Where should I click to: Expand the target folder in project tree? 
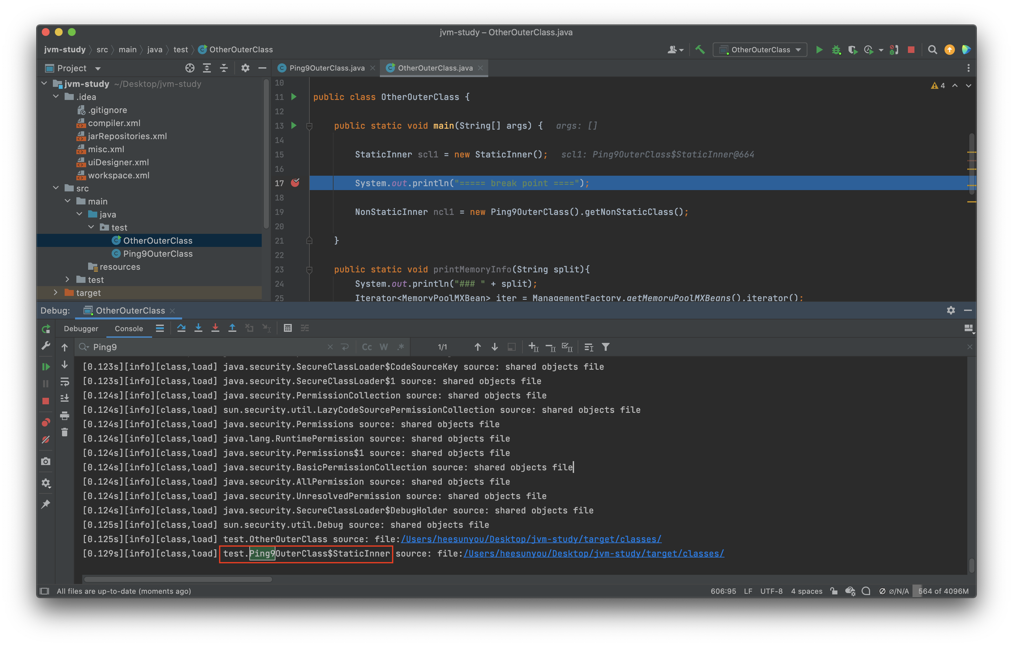[55, 293]
